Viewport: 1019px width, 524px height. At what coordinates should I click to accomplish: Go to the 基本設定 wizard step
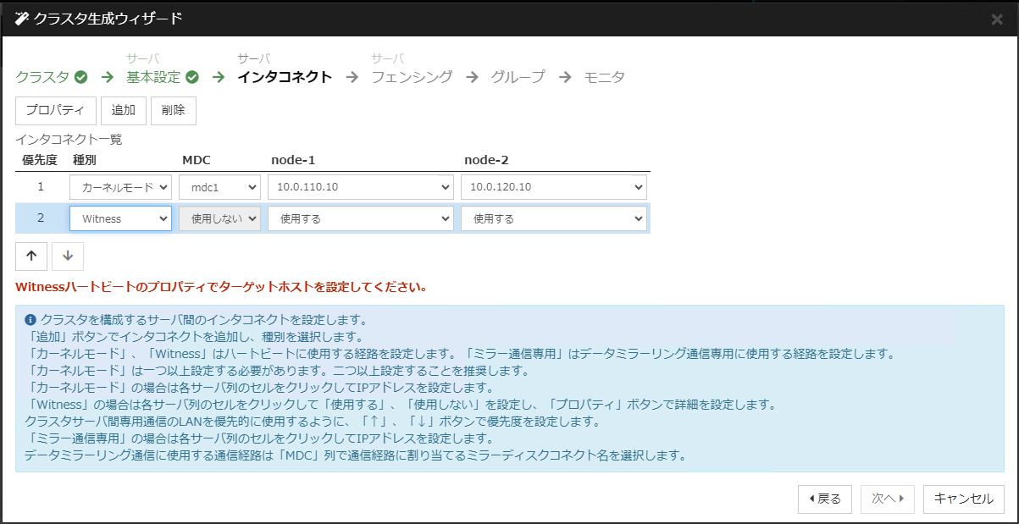153,77
